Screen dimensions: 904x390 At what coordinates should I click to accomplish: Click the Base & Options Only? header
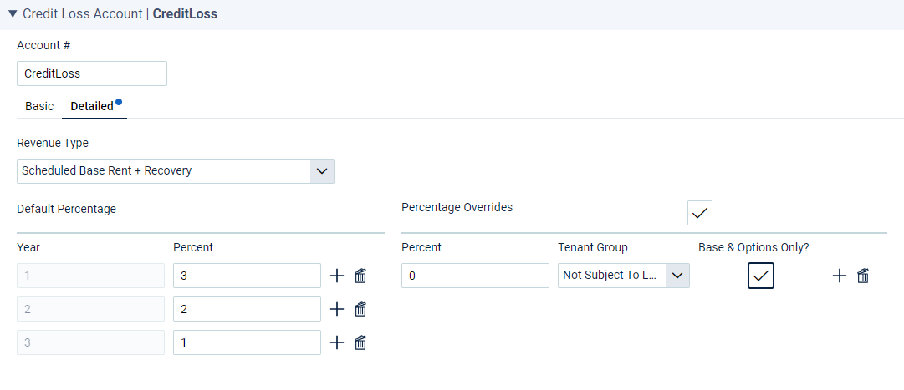(x=754, y=248)
